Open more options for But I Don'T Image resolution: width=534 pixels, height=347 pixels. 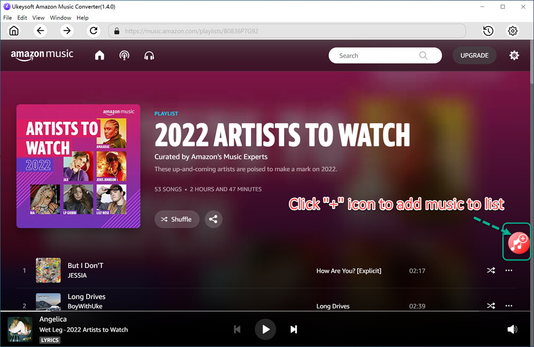point(509,270)
